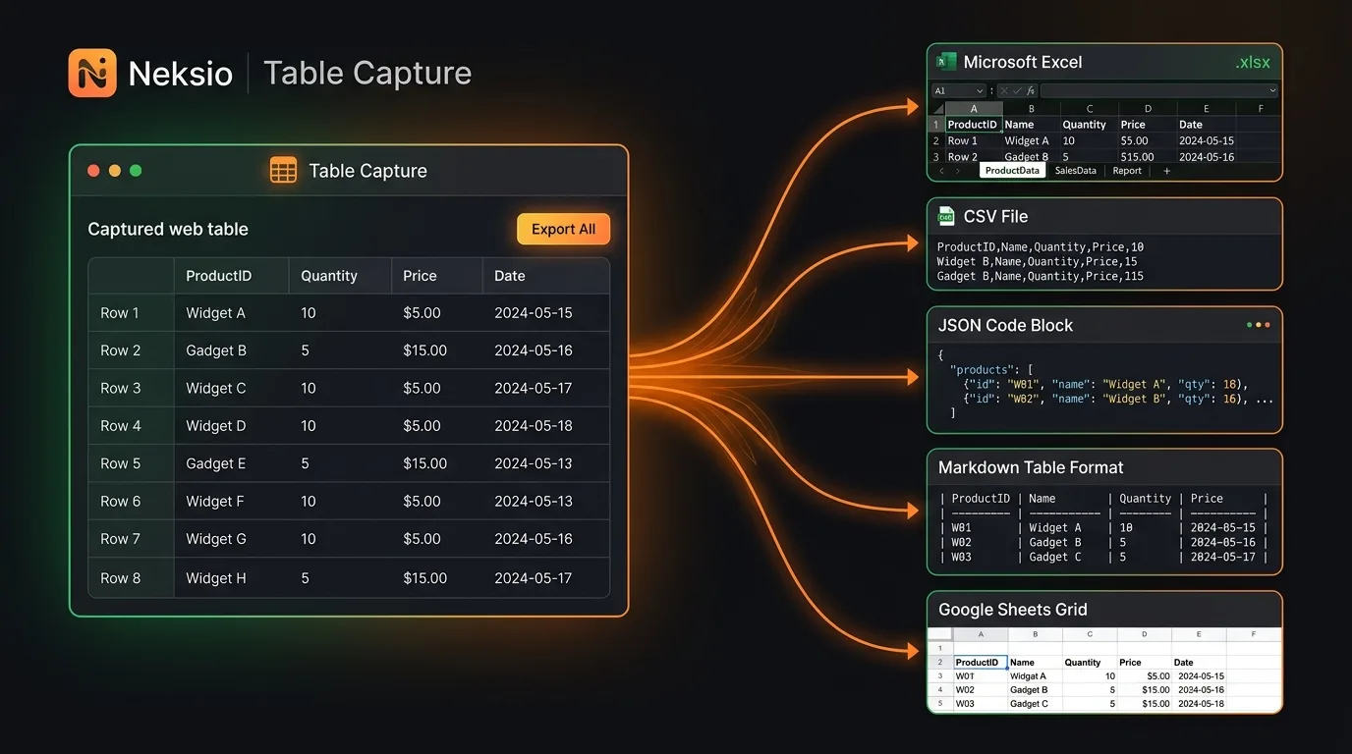Click the green dot in JSON Code Block header
This screenshot has width=1352, height=754.
point(1249,325)
